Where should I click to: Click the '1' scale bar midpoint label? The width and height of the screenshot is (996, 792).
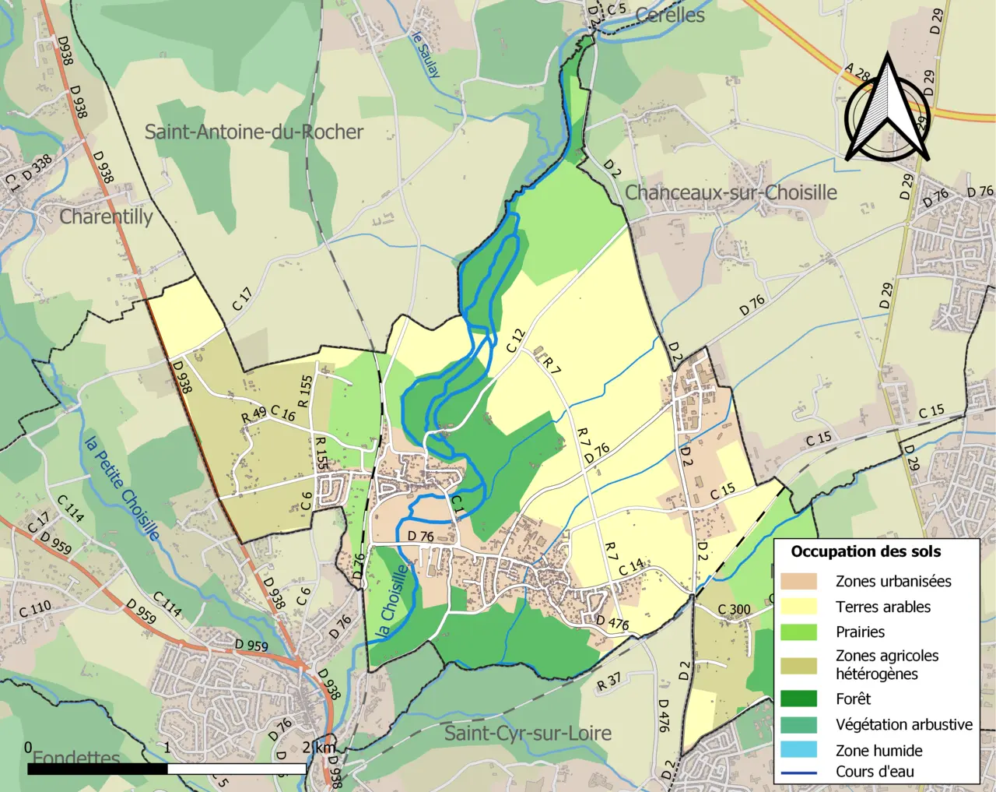(x=167, y=748)
